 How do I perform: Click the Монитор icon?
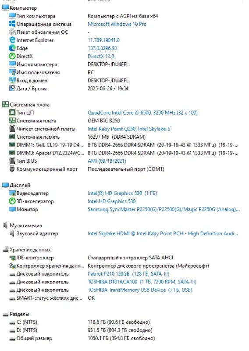tap(12, 209)
